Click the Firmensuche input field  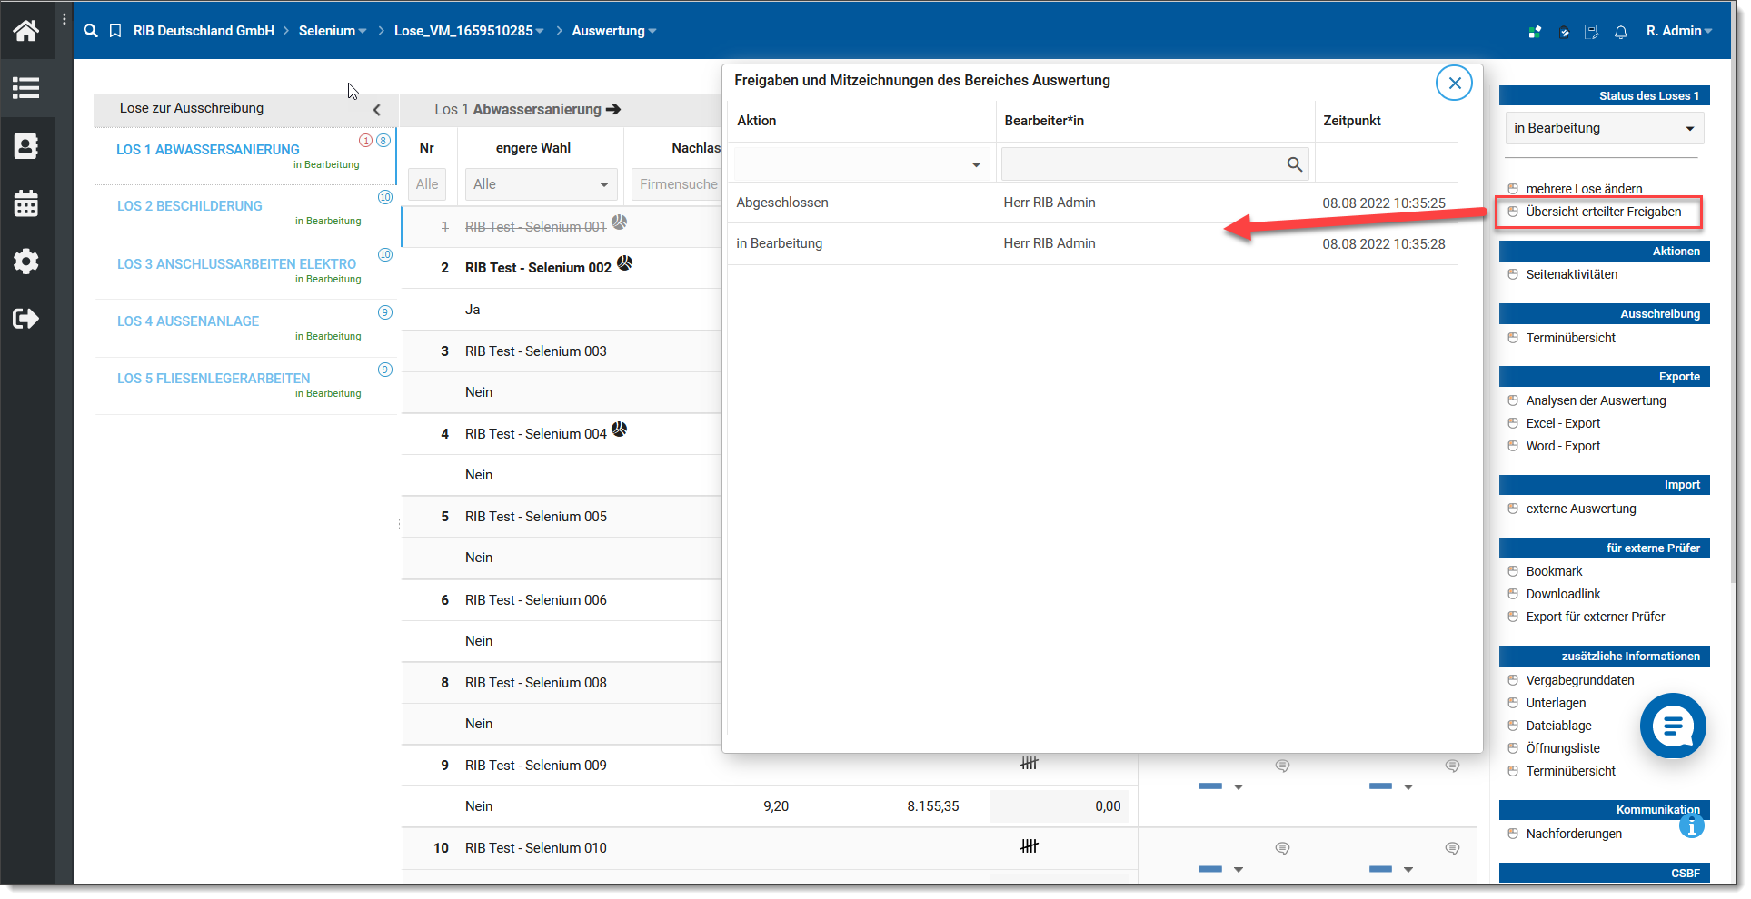tap(677, 184)
